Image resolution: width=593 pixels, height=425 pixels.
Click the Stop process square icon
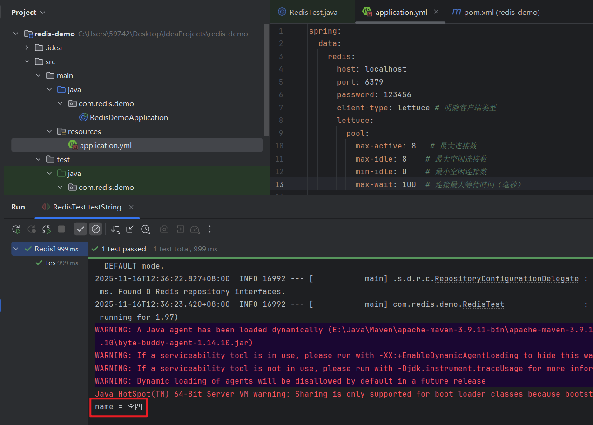(61, 229)
